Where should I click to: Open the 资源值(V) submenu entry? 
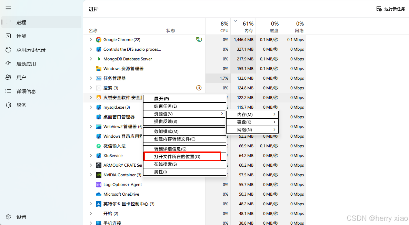[x=185, y=114]
